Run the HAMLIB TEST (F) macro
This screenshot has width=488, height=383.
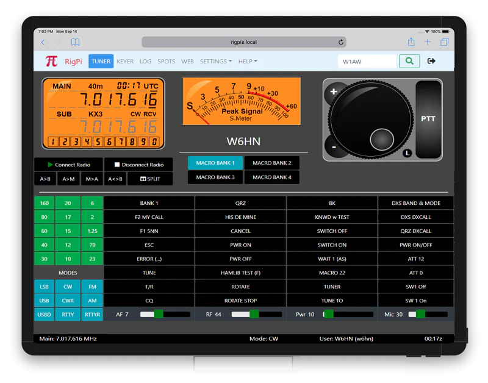click(240, 273)
